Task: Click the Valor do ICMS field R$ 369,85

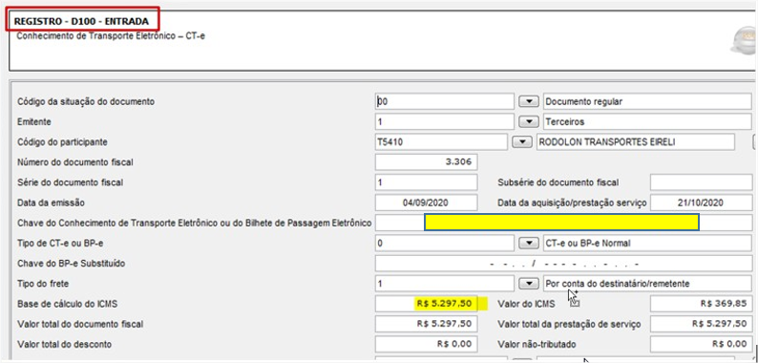Action: coord(701,304)
